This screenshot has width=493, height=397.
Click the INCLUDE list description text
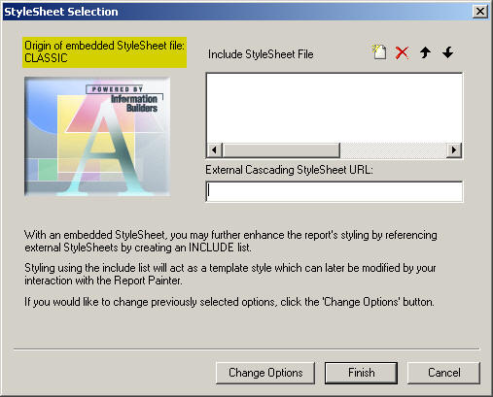(x=230, y=241)
